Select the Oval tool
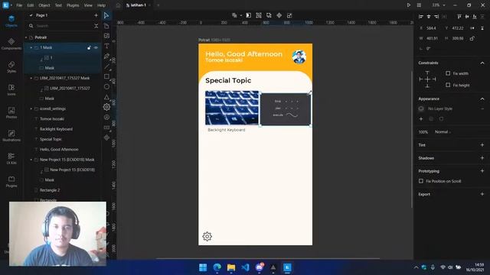 106,86
